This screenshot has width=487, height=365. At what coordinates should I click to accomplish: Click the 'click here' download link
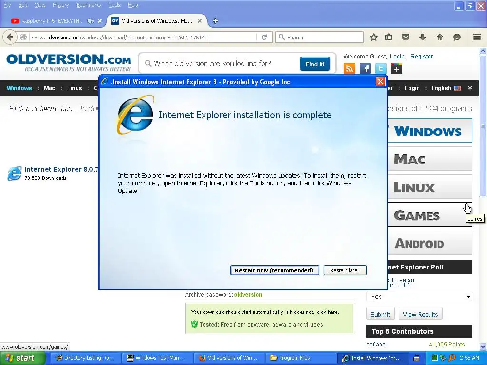tap(327, 312)
